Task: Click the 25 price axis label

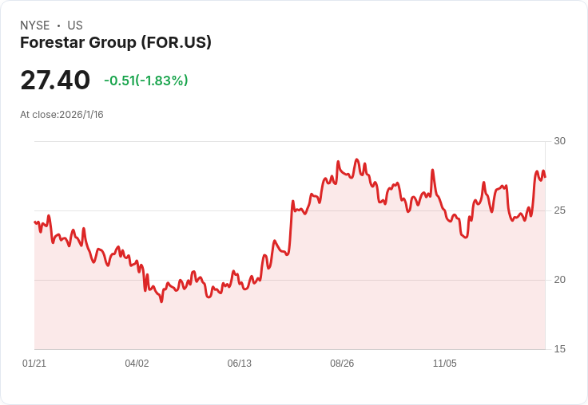Action: 559,211
